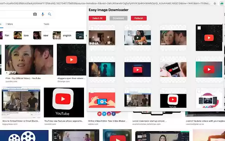Open the film reels blue result image
This screenshot has height=141, width=225.
click(x=24, y=135)
